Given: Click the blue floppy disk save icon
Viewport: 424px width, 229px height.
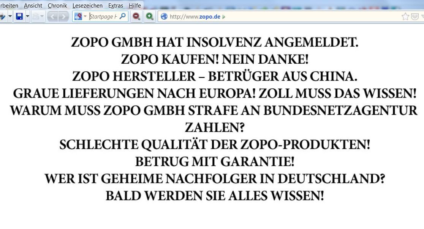Looking at the screenshot, I should (19, 17).
